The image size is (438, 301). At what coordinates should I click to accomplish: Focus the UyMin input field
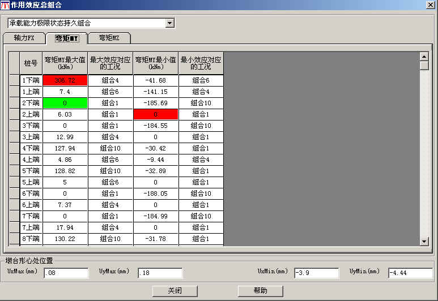(x=410, y=273)
